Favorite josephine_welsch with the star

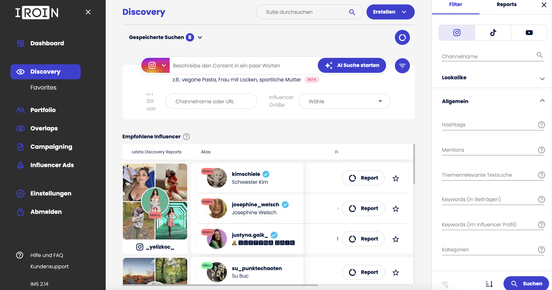395,209
